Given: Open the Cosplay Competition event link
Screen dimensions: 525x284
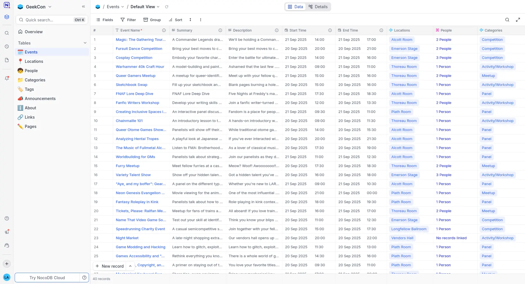Looking at the screenshot, I should [x=134, y=58].
